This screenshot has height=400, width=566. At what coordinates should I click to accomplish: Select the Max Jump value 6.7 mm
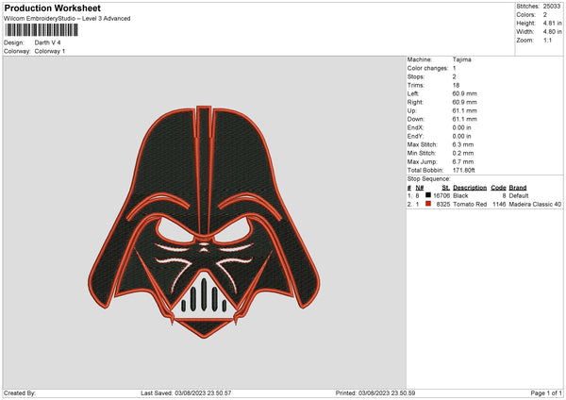point(463,162)
